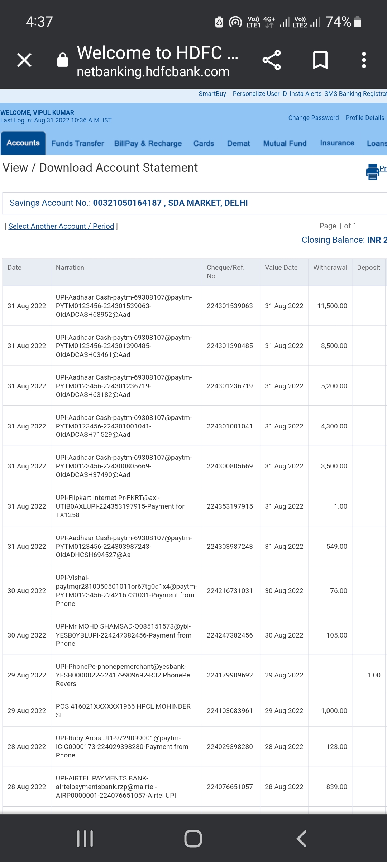Image resolution: width=387 pixels, height=862 pixels.
Task: Open the Funds Transfer tab
Action: point(77,143)
